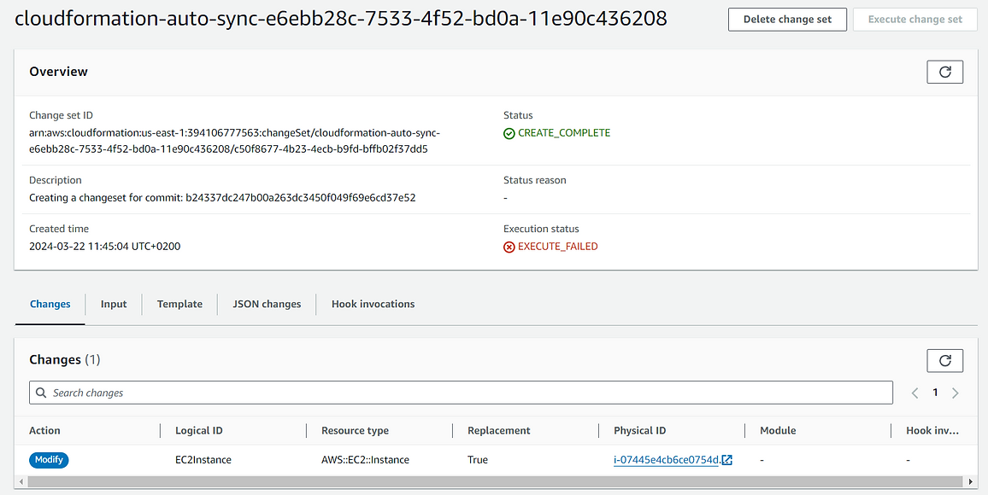Click the Created time label
The height and width of the screenshot is (495, 988).
[59, 229]
